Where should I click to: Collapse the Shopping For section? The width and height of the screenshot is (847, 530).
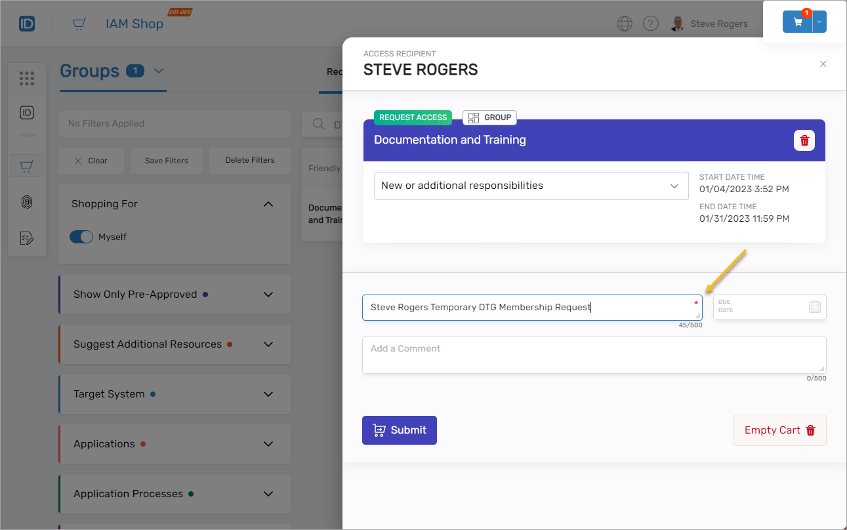tap(268, 204)
